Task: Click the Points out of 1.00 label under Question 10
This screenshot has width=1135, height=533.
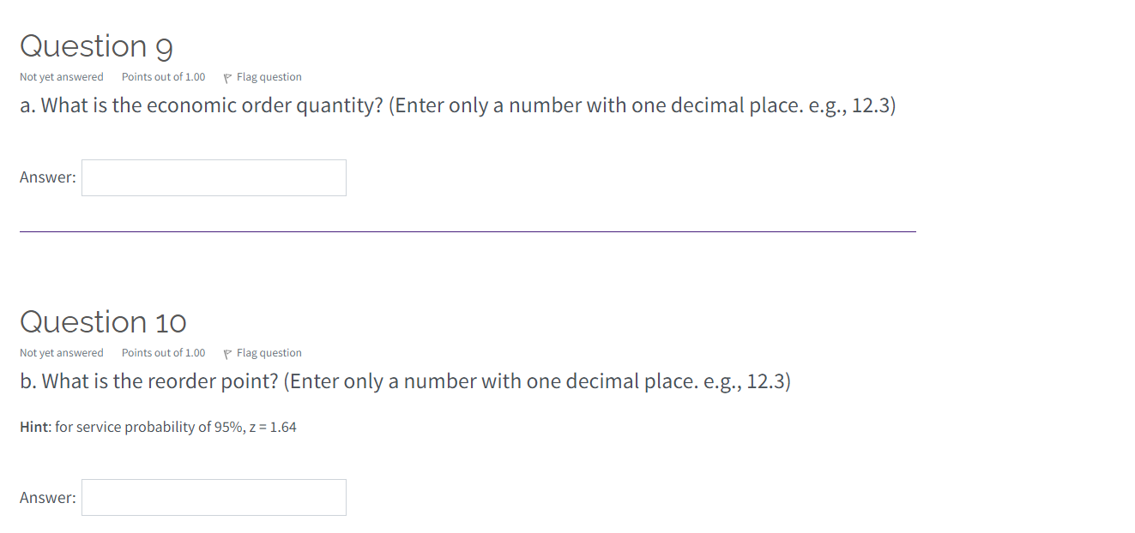Action: (163, 352)
